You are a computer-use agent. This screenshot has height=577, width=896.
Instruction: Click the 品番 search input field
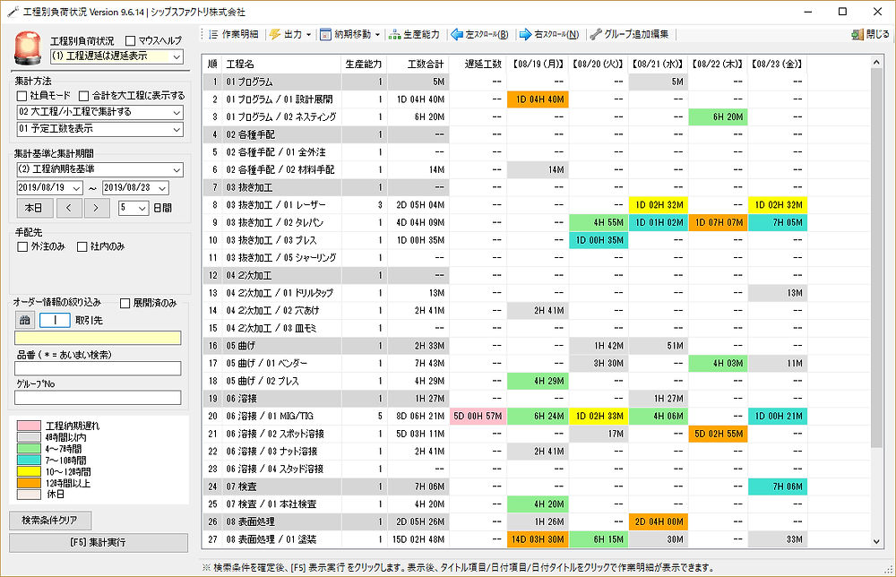click(98, 368)
